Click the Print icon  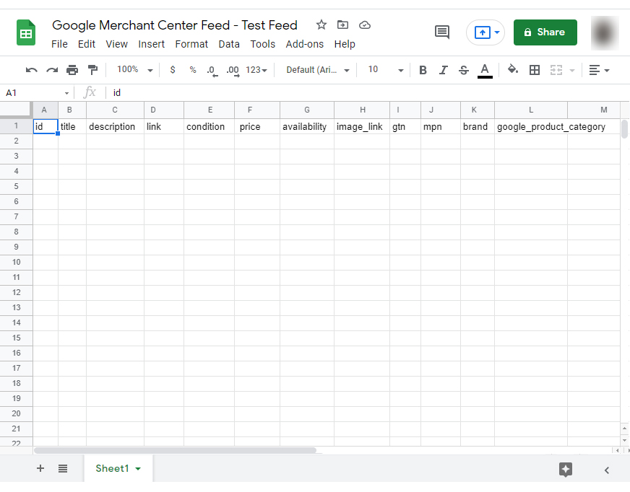point(72,70)
